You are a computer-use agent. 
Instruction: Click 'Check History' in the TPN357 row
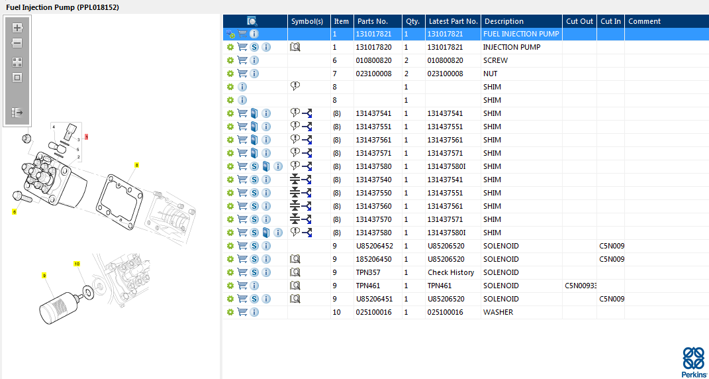pyautogui.click(x=451, y=272)
